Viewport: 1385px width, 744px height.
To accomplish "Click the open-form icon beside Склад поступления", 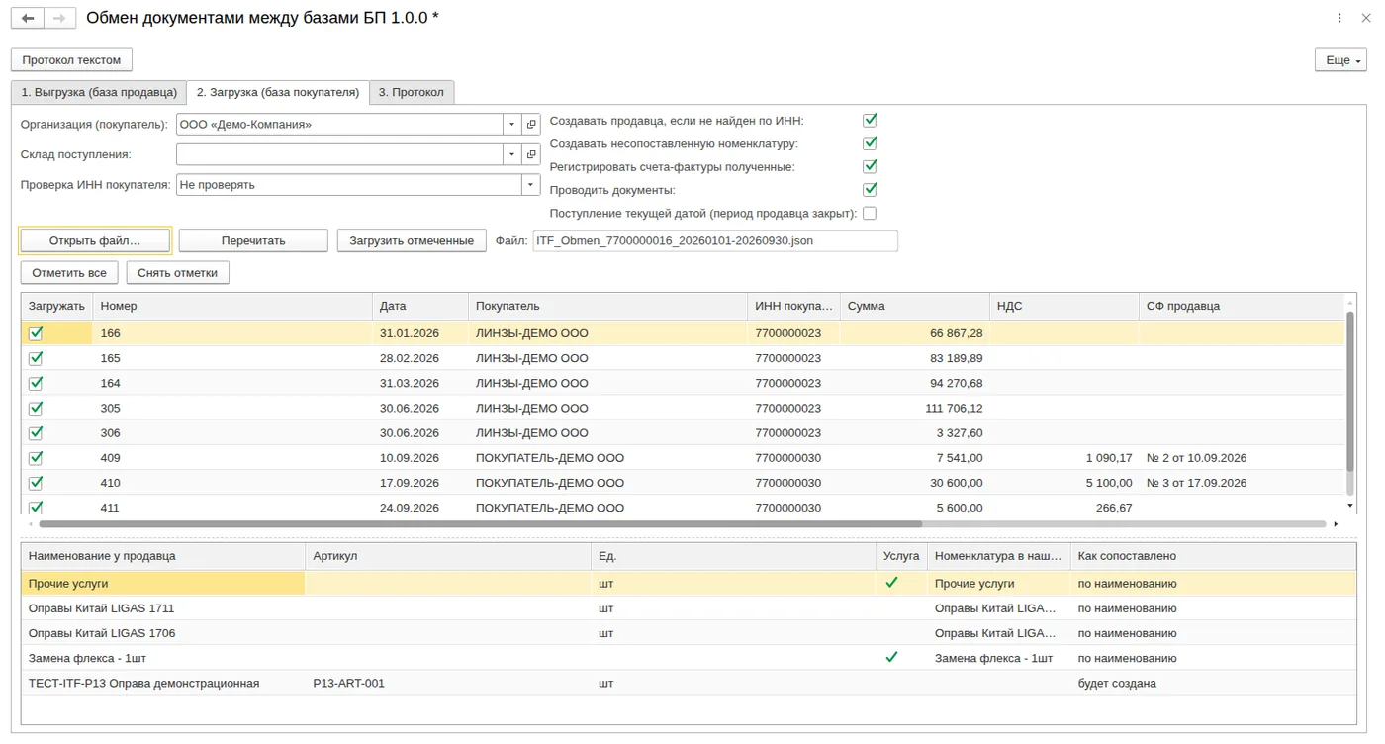I will (x=531, y=154).
